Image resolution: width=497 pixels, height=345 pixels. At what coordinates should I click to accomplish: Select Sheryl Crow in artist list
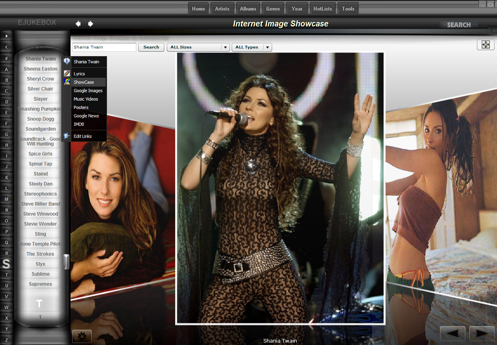point(40,79)
